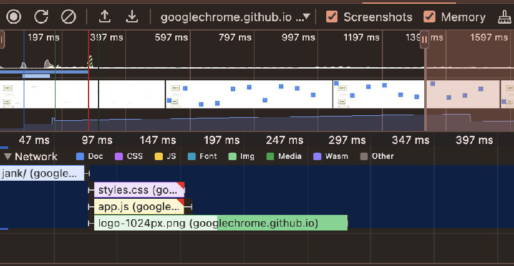Click the Img legend color swatch
The image size is (514, 266).
click(x=233, y=156)
